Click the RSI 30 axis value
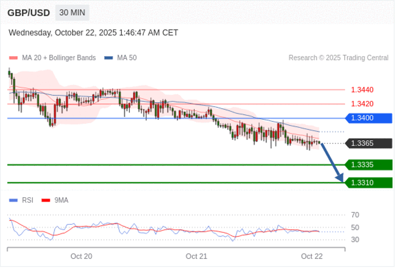Viewport: 395px width, 268px height. (355, 239)
